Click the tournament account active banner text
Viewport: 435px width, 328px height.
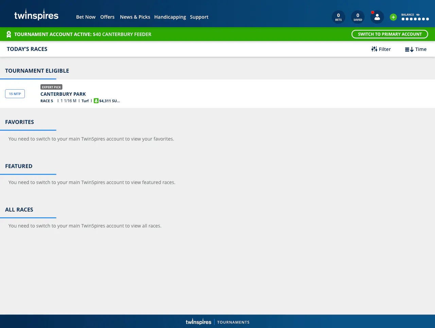(83, 34)
